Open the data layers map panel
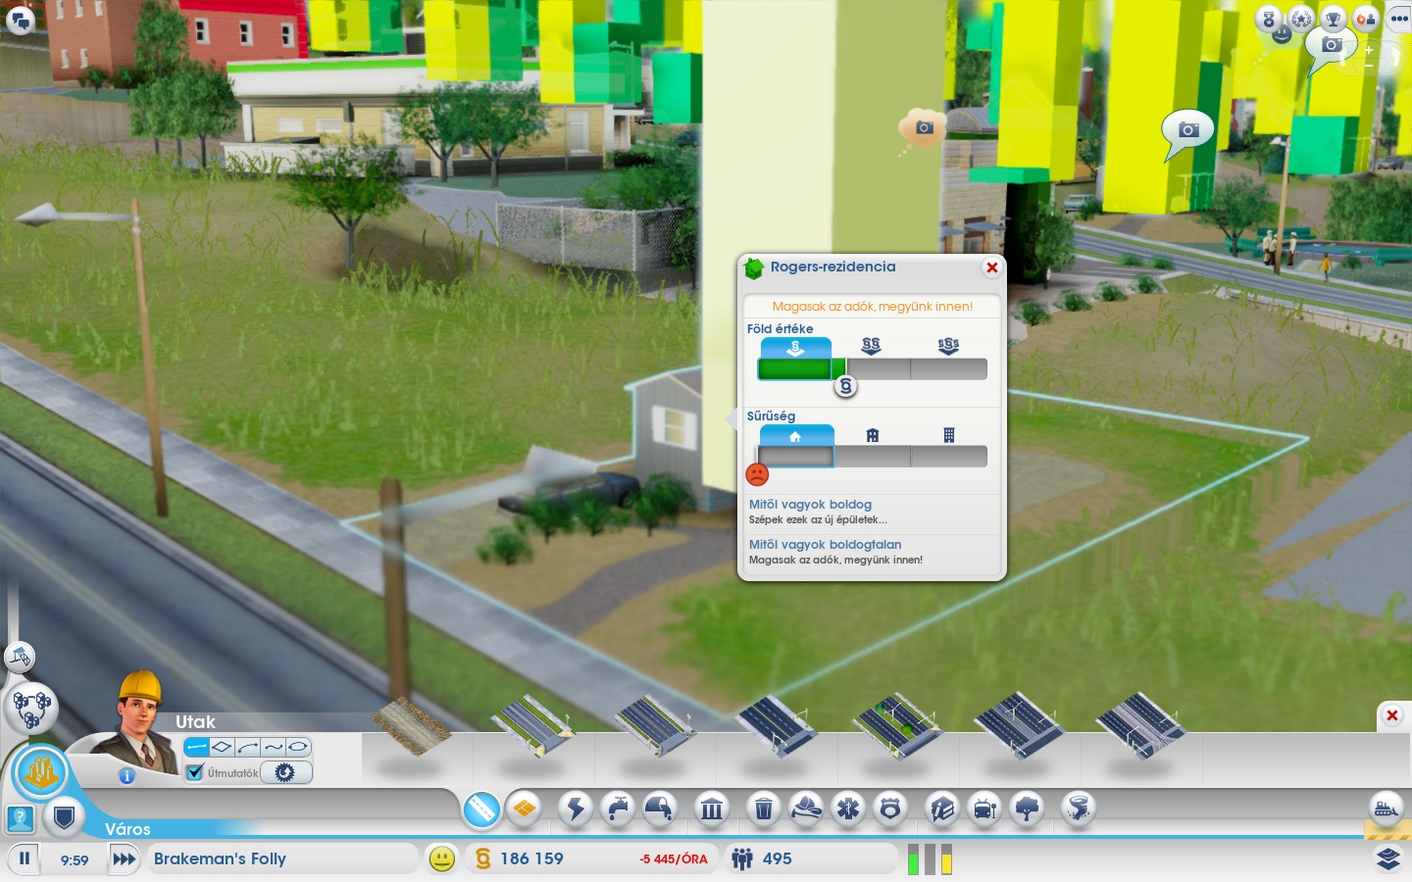Screen dimensions: 1412x882 coord(1387,859)
